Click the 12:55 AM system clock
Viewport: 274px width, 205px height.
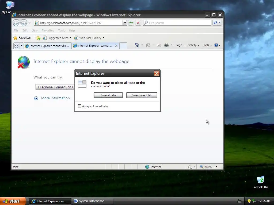point(264,201)
